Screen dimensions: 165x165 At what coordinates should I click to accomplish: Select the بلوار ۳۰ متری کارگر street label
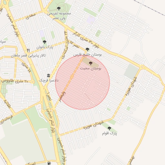pos(86,40)
